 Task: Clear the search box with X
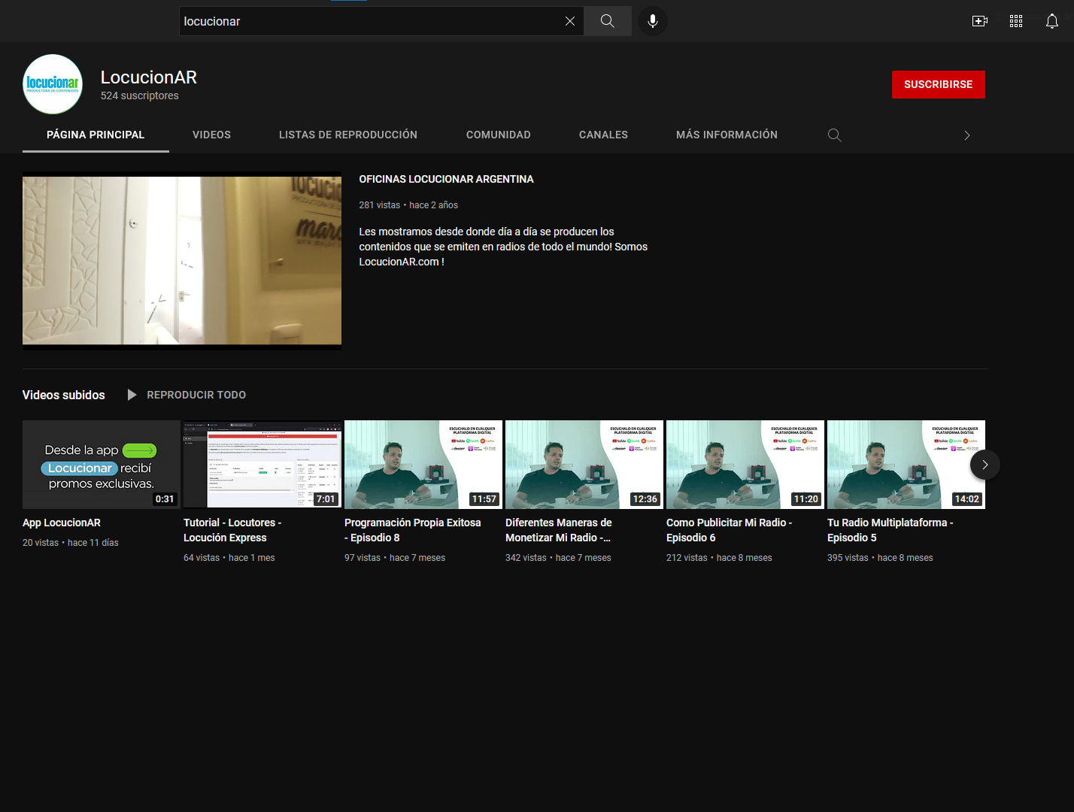pos(570,21)
